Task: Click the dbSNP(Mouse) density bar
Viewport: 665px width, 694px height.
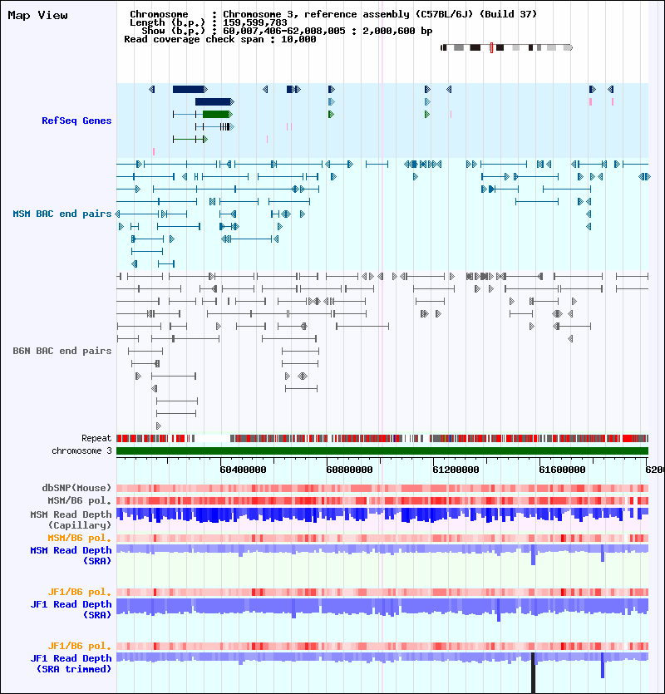Action: [x=382, y=488]
